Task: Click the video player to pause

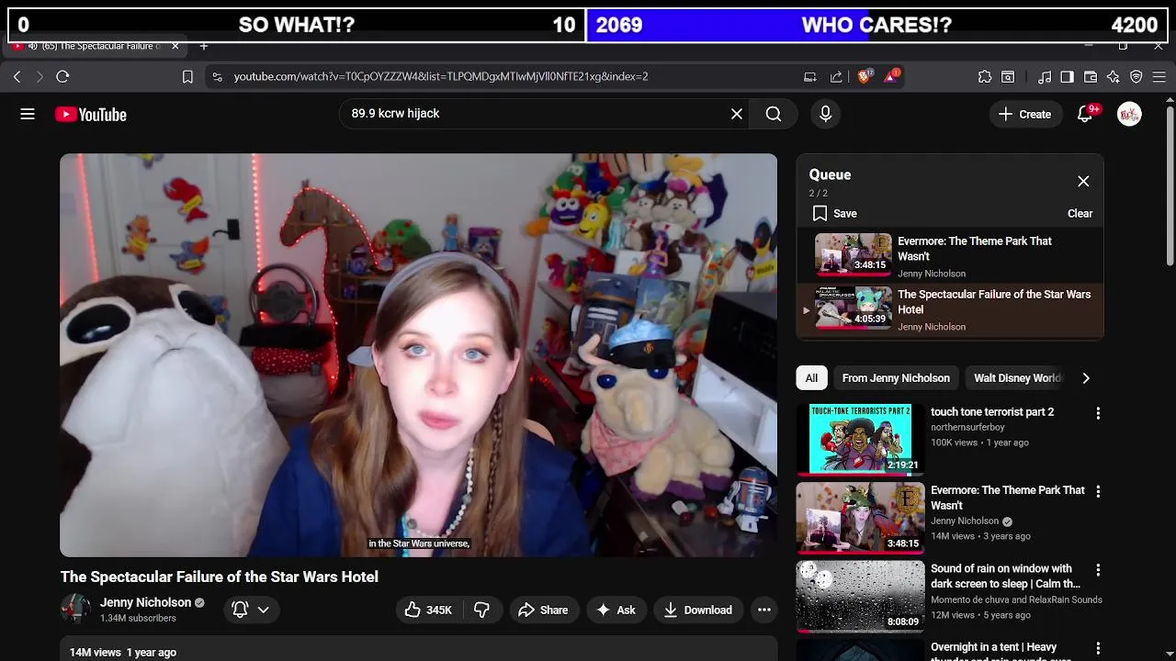Action: (418, 355)
